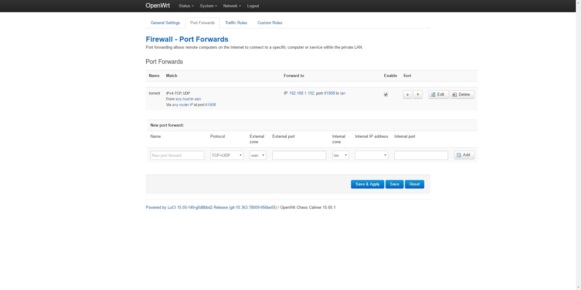This screenshot has height=290, width=581.
Task: Click the forward-to port 61808 text
Action: 330,93
